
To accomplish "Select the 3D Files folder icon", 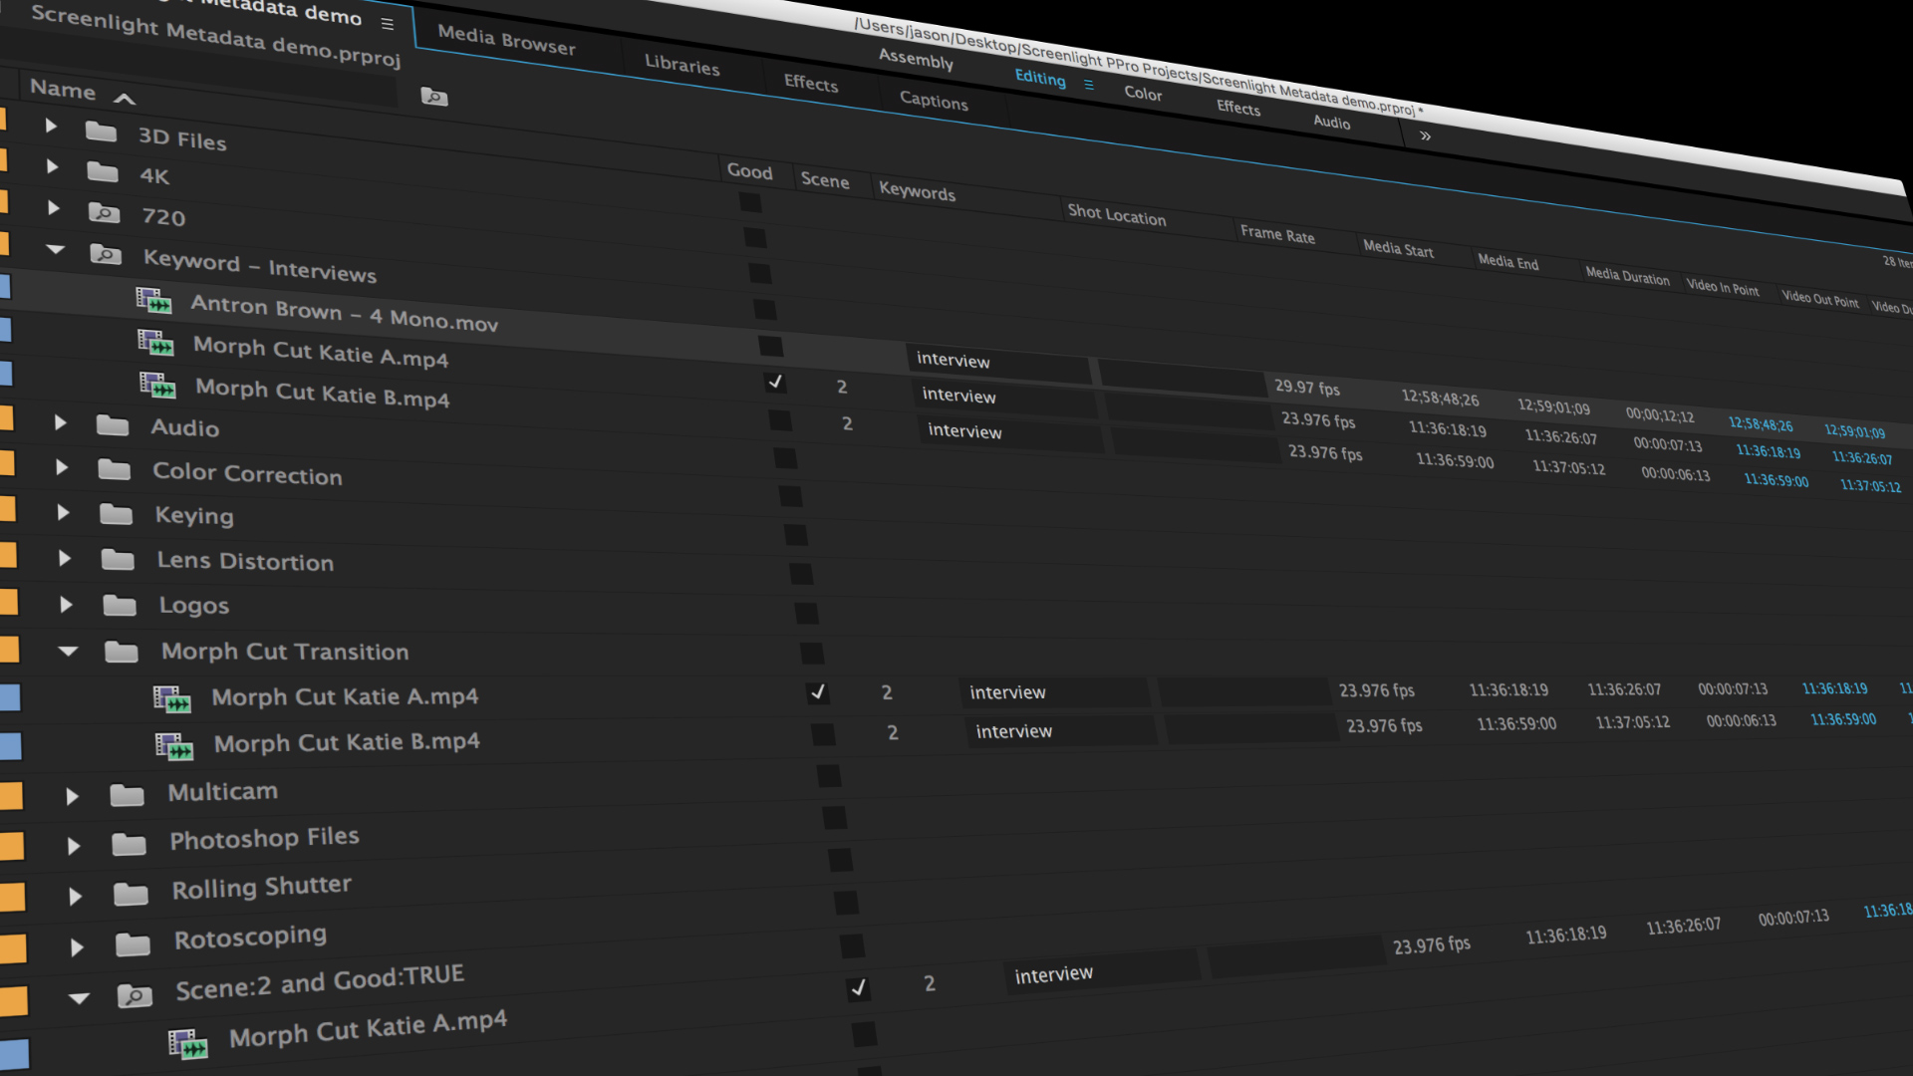I will click(x=101, y=132).
